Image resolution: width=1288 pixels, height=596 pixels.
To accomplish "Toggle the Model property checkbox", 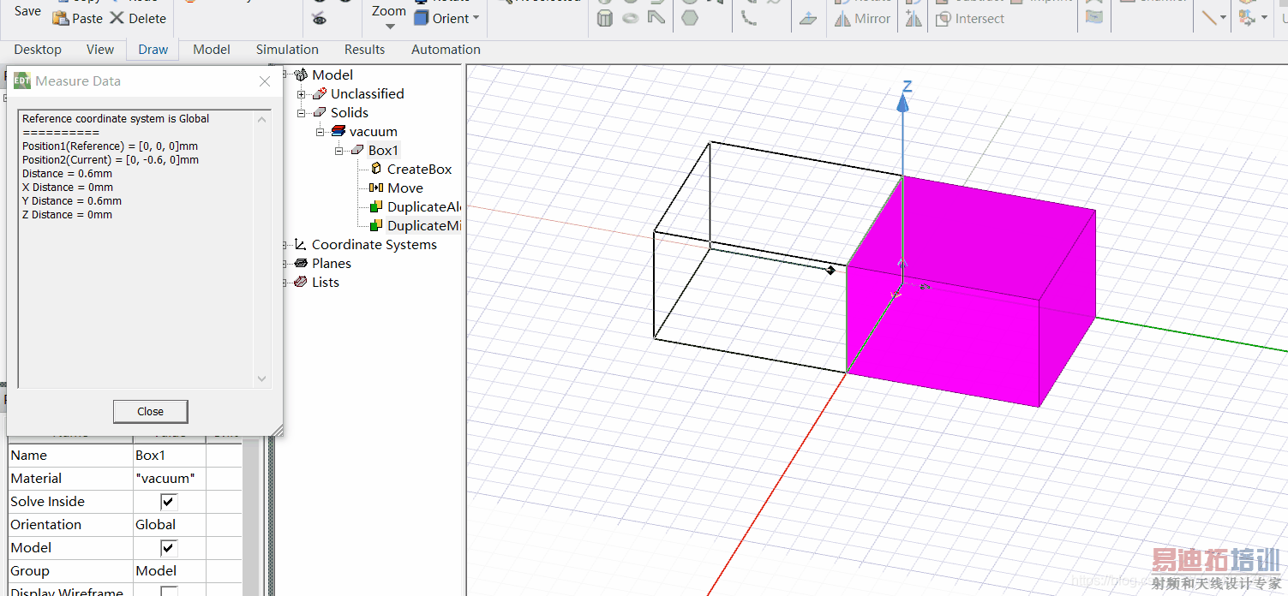I will click(x=169, y=548).
